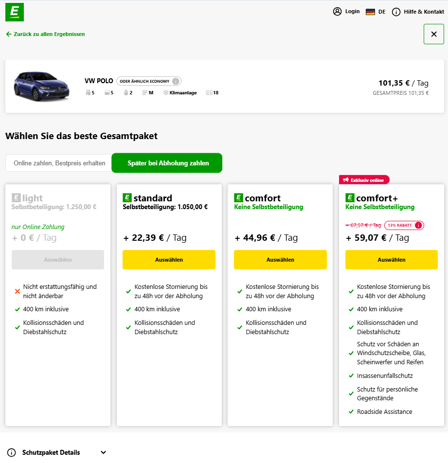Click the Exklusiv online megaphone badge
The image size is (448, 463).
pyautogui.click(x=364, y=180)
